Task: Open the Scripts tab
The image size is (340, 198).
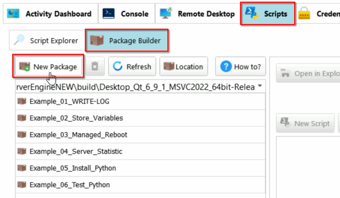Action: coord(268,14)
